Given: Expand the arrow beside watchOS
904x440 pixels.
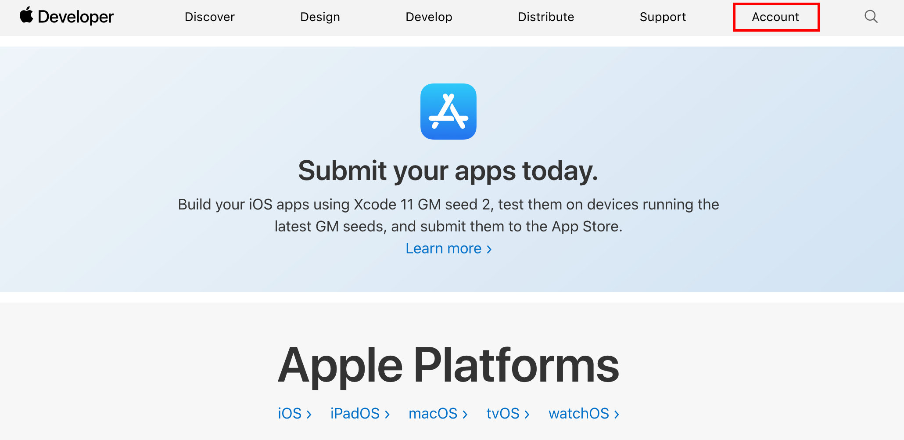Looking at the screenshot, I should [x=616, y=414].
